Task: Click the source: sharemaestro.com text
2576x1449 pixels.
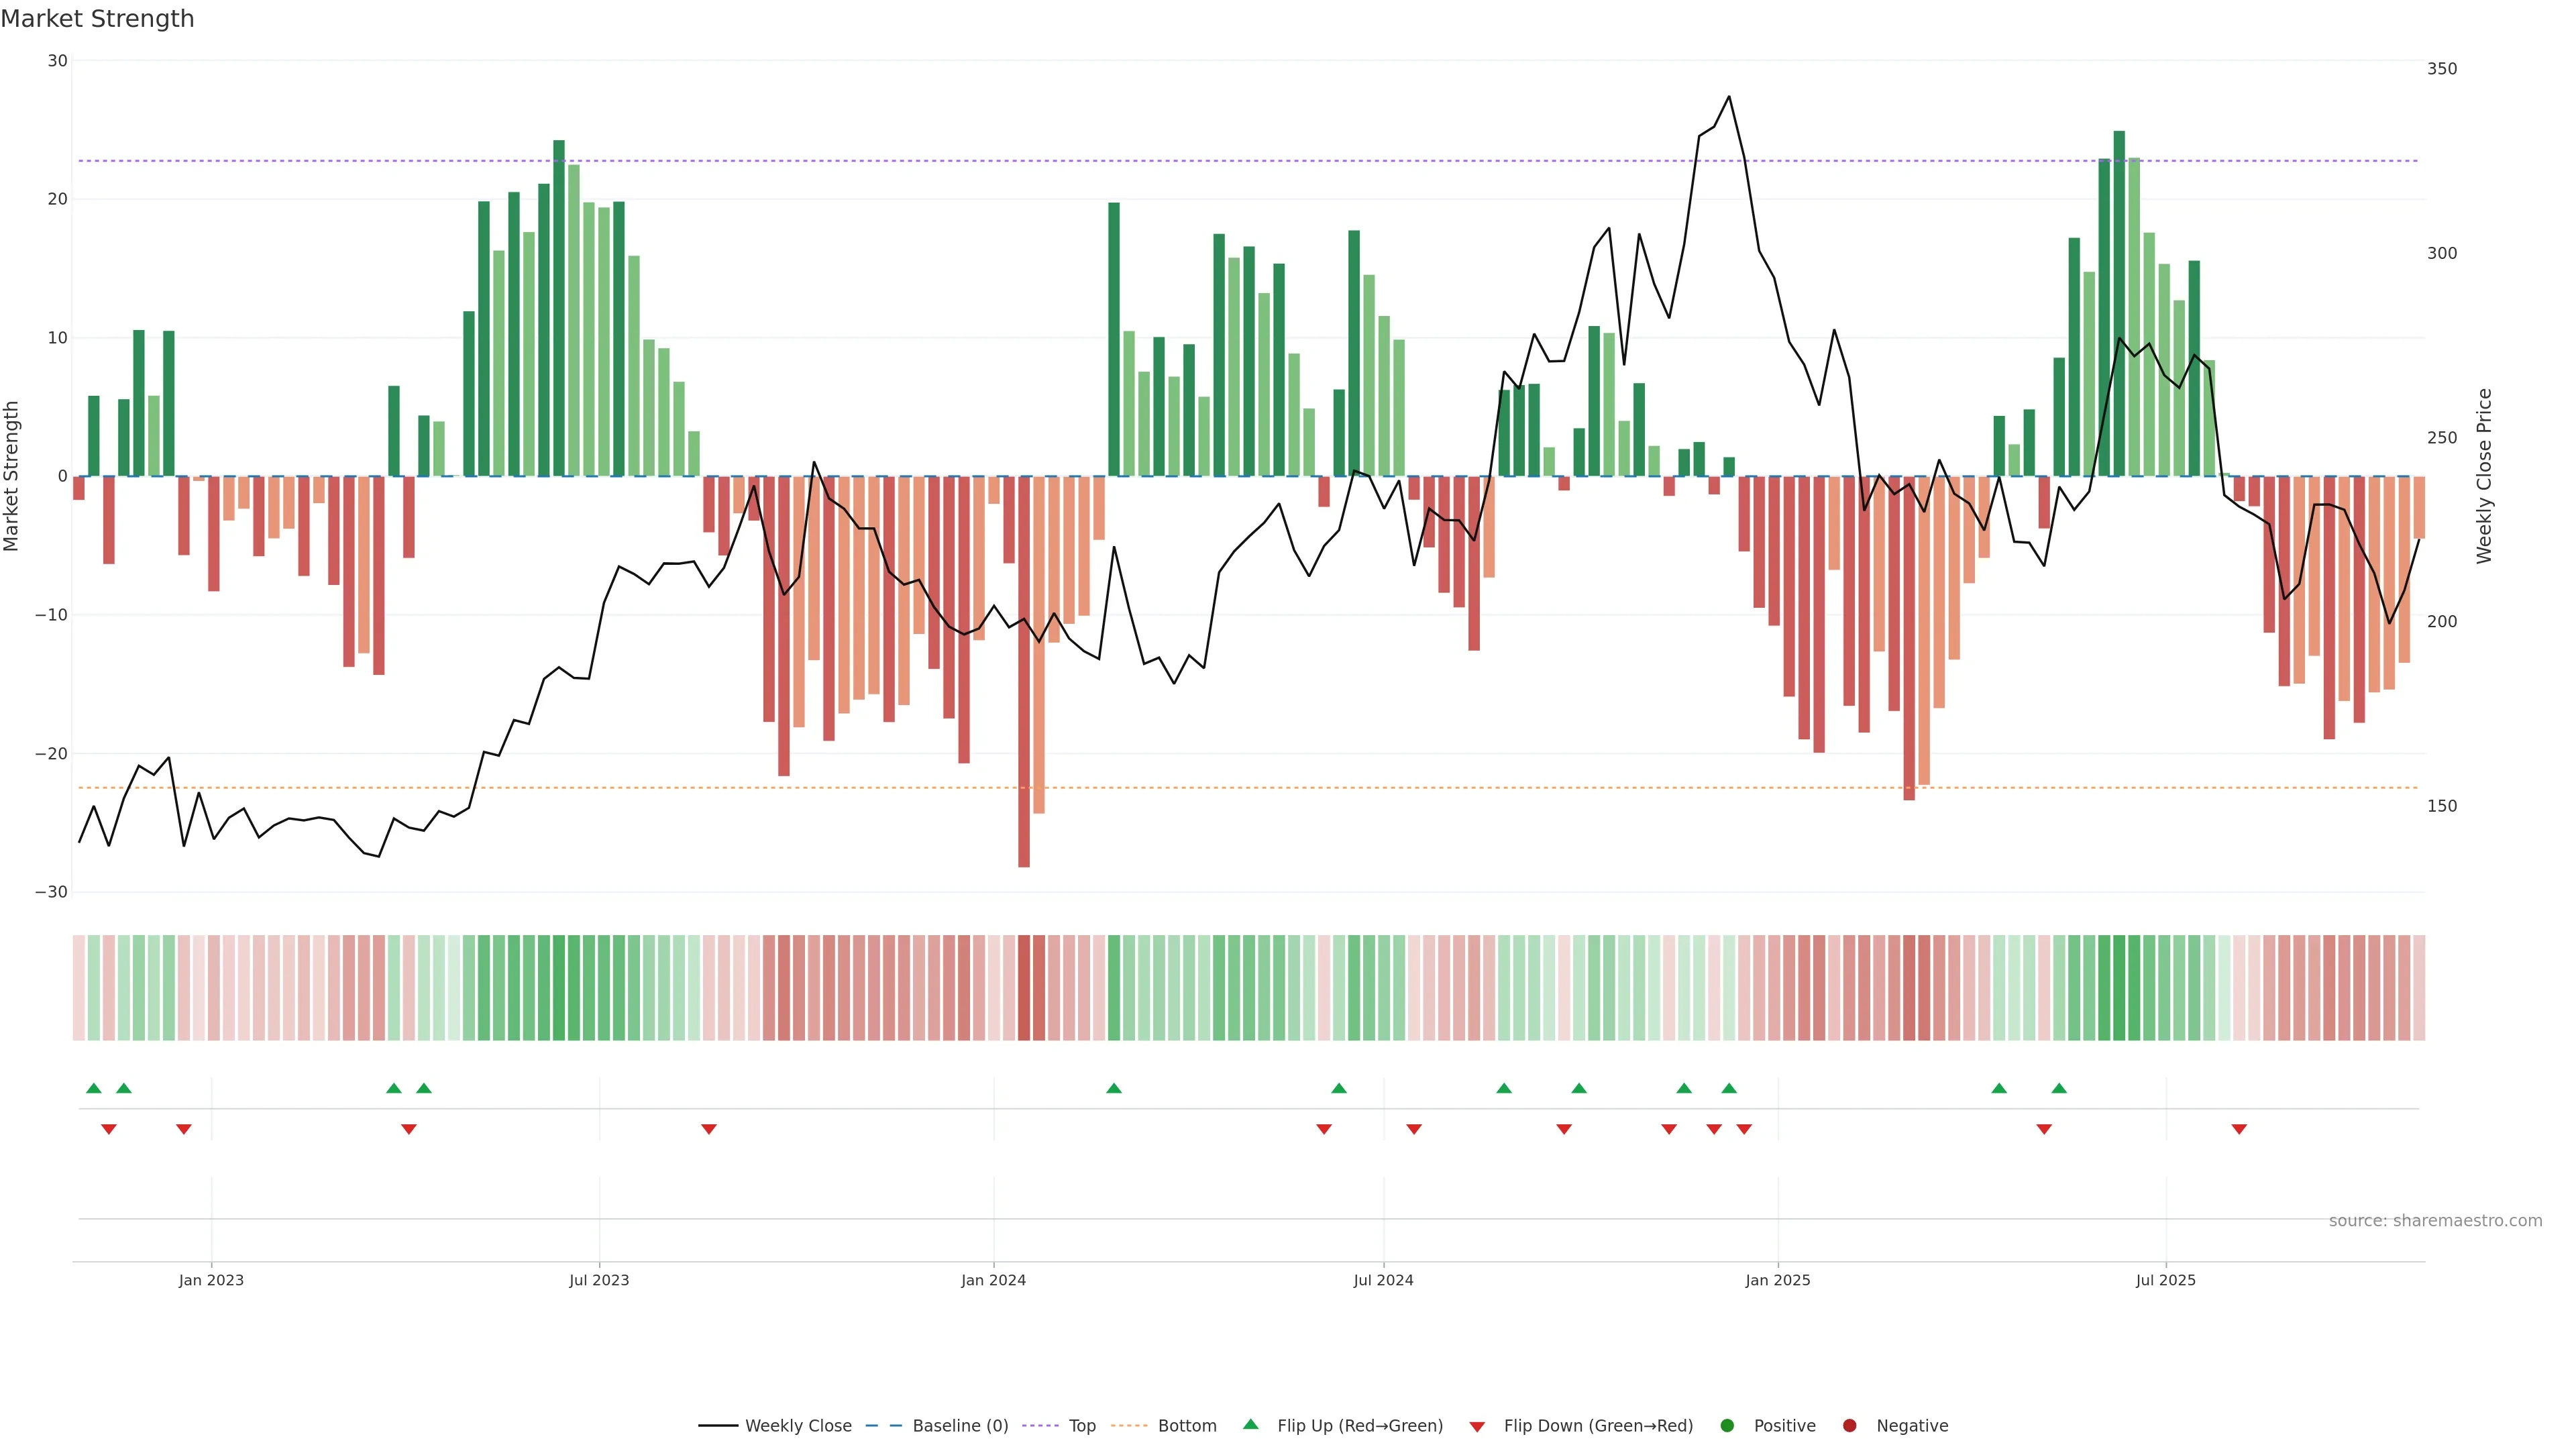Action: pos(2435,1221)
